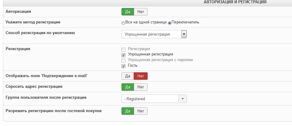Set Авторизация toggle to Да
The image size is (292, 126).
point(128,12)
